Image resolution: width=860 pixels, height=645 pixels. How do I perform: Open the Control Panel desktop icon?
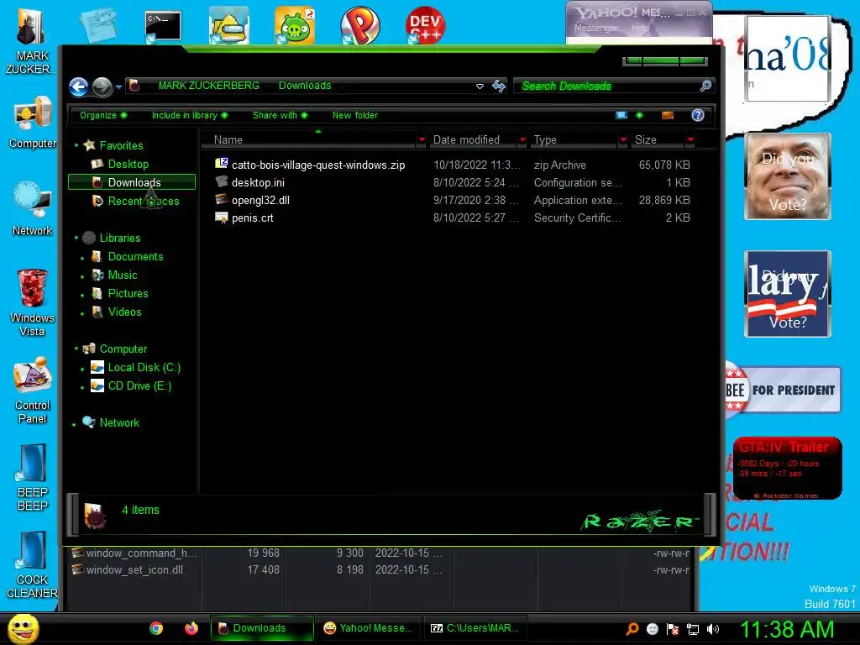[x=33, y=391]
